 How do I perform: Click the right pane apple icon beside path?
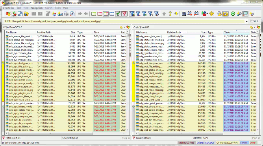(258, 27)
